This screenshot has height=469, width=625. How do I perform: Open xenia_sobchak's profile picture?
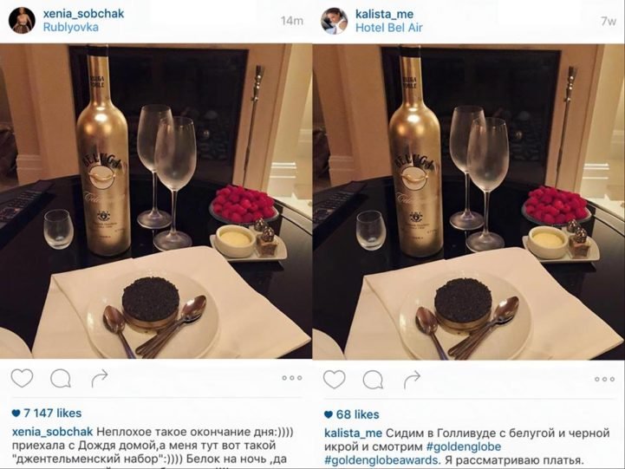click(23, 20)
